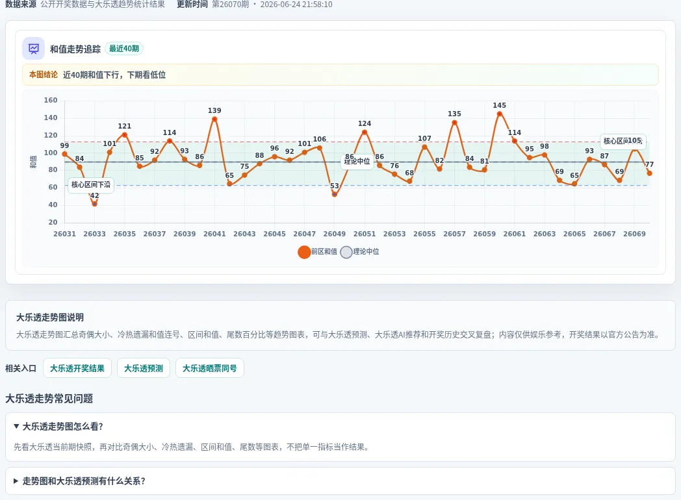Select the data point labeled 121
681x500 pixels.
click(125, 134)
